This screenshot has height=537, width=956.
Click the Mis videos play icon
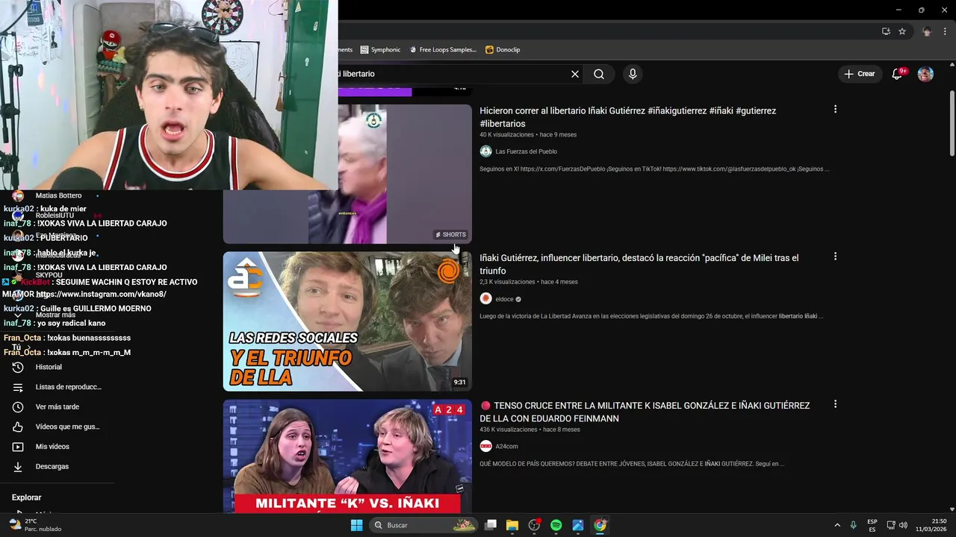tap(18, 447)
